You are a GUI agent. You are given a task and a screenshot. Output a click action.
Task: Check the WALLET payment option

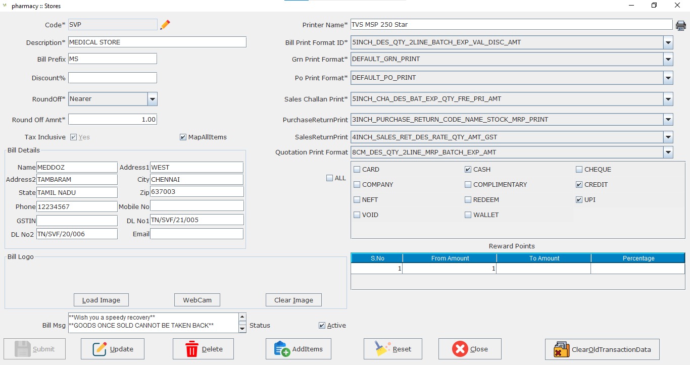[x=468, y=215]
